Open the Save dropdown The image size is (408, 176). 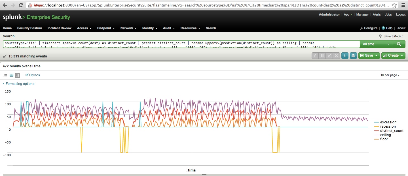pos(369,55)
